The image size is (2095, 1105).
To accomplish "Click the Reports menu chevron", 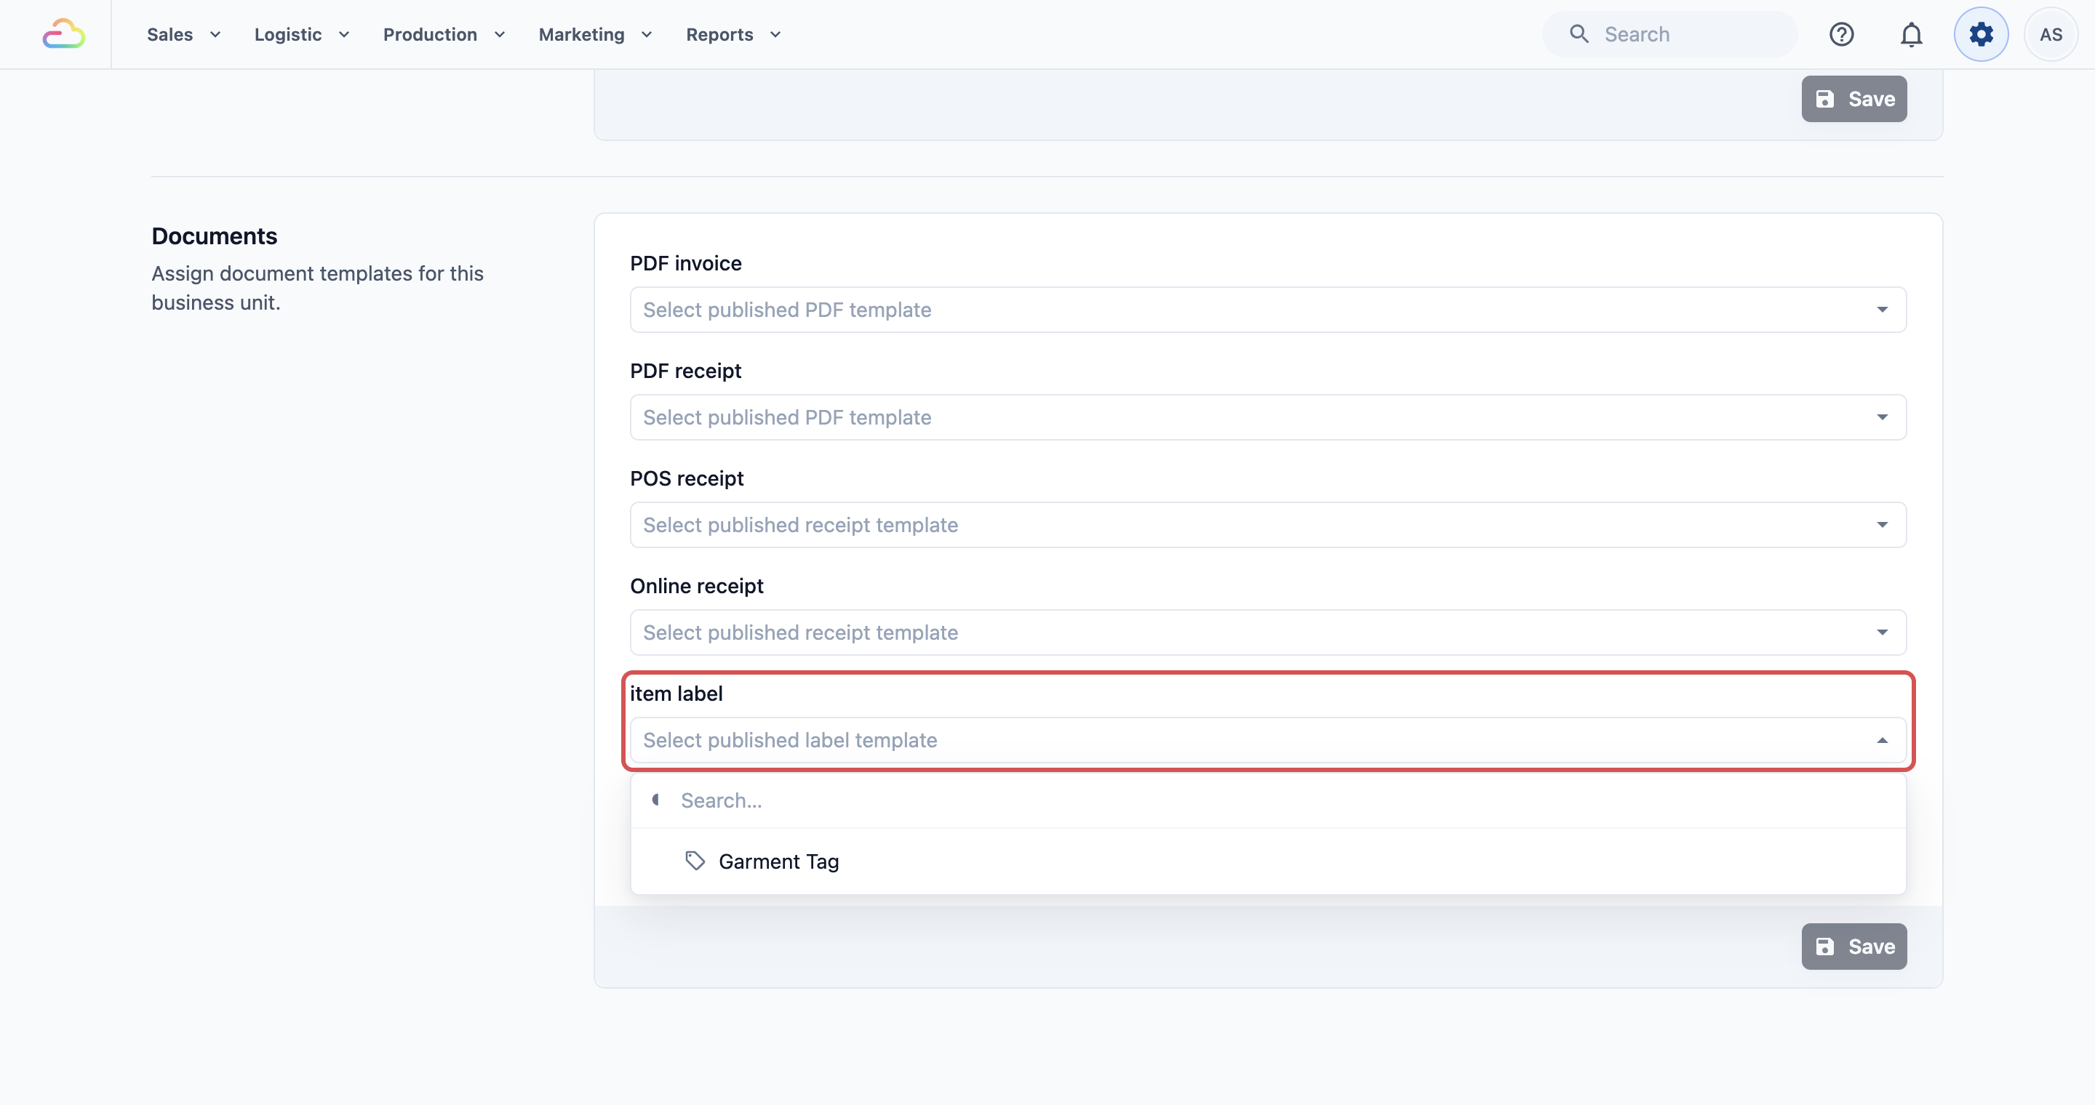I will [775, 34].
